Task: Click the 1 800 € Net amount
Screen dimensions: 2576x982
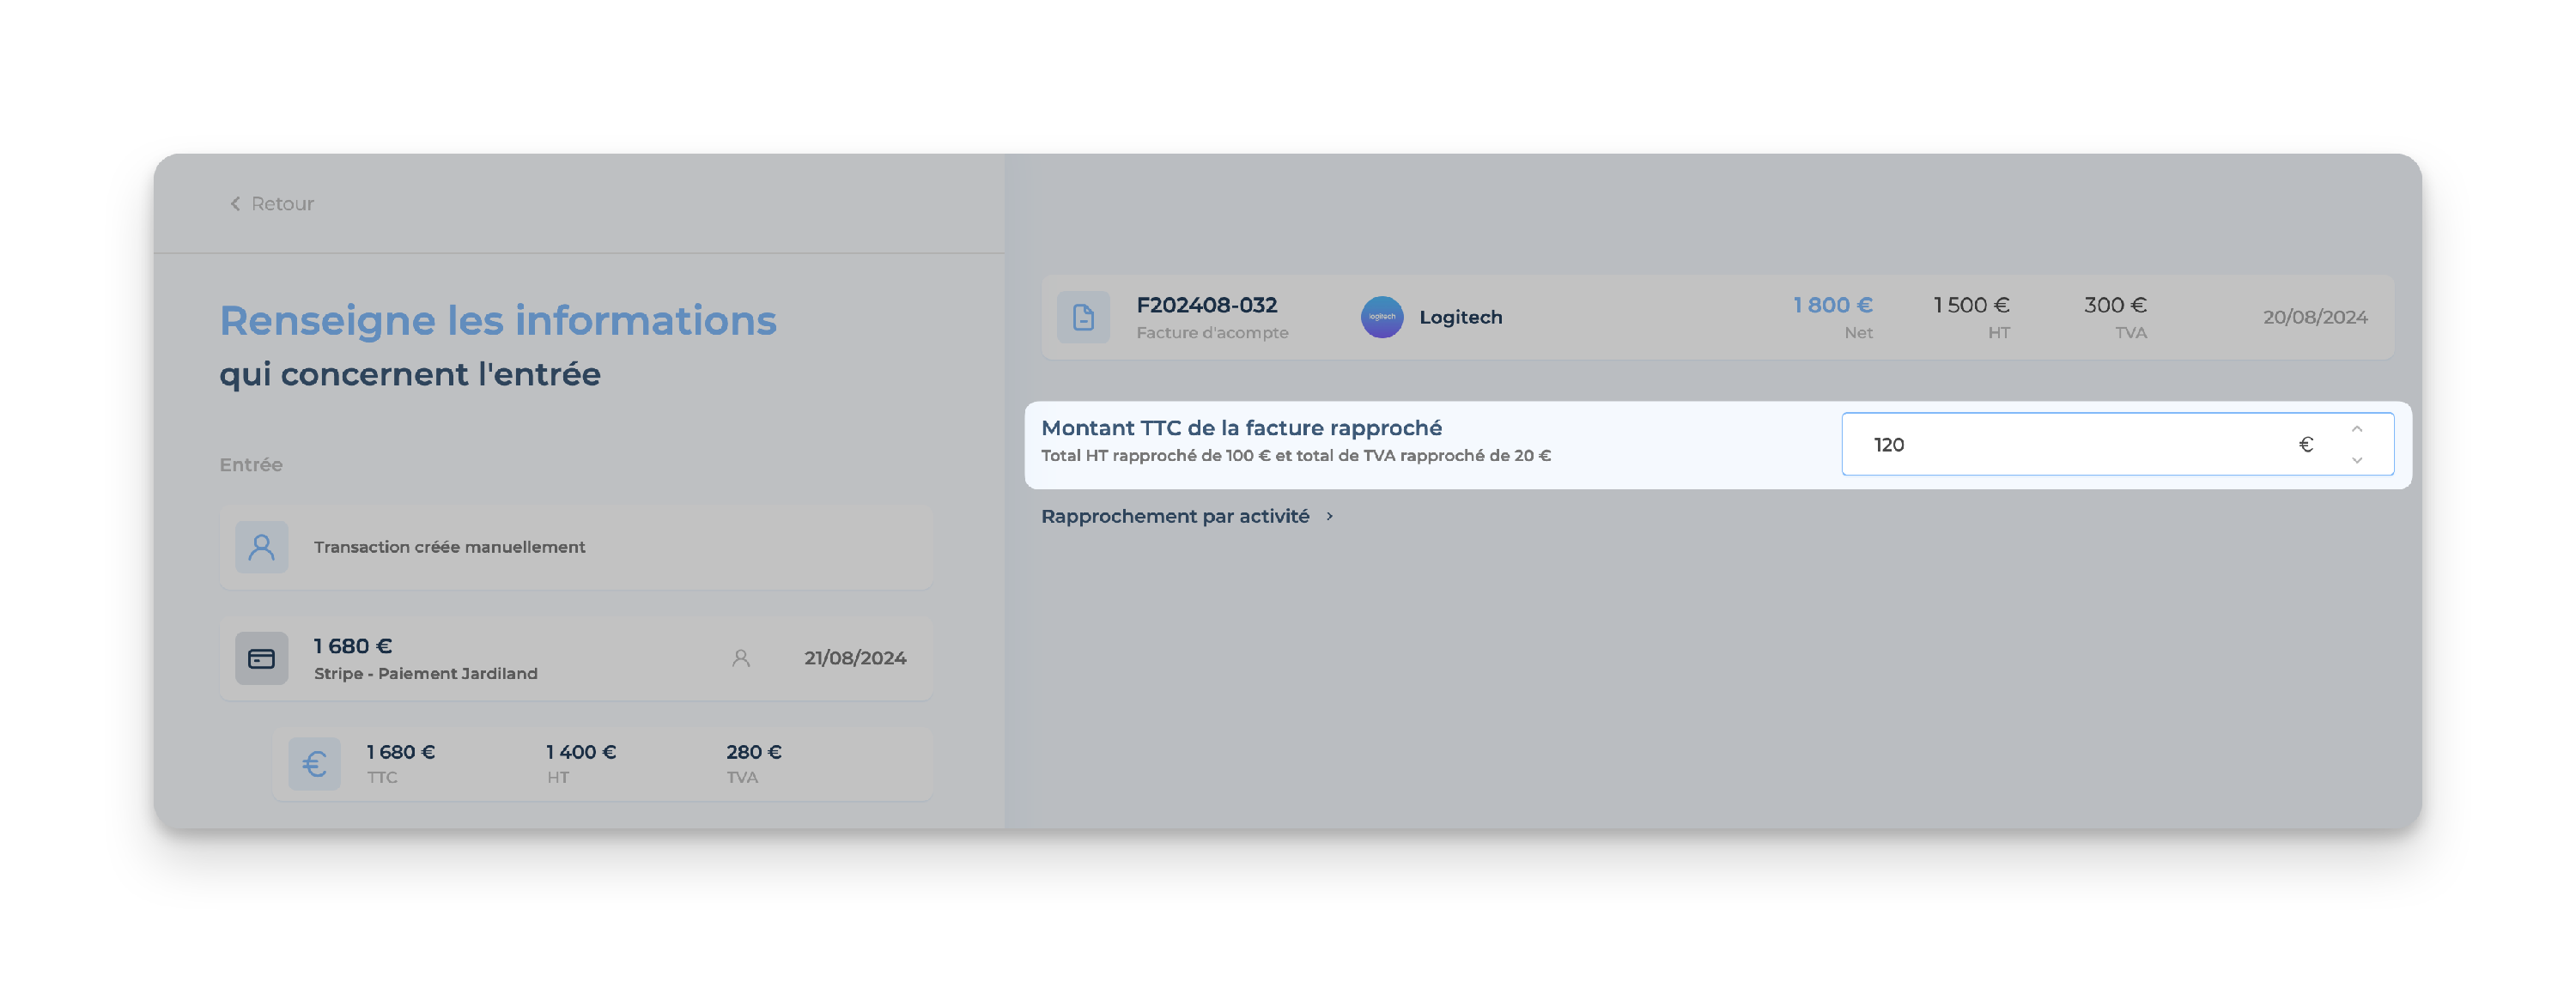Action: coord(1832,305)
